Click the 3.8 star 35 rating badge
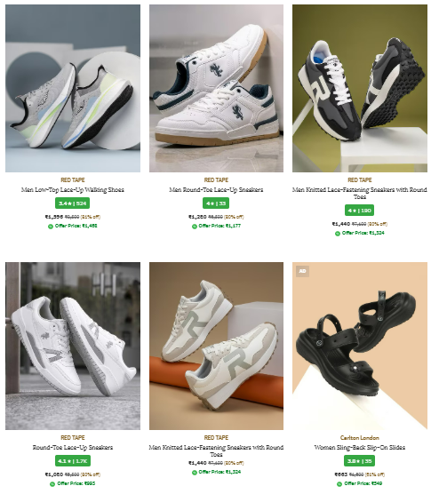 pyautogui.click(x=359, y=461)
